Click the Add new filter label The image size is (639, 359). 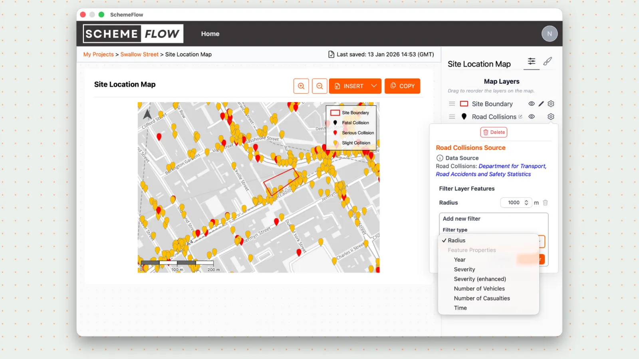[x=461, y=219]
